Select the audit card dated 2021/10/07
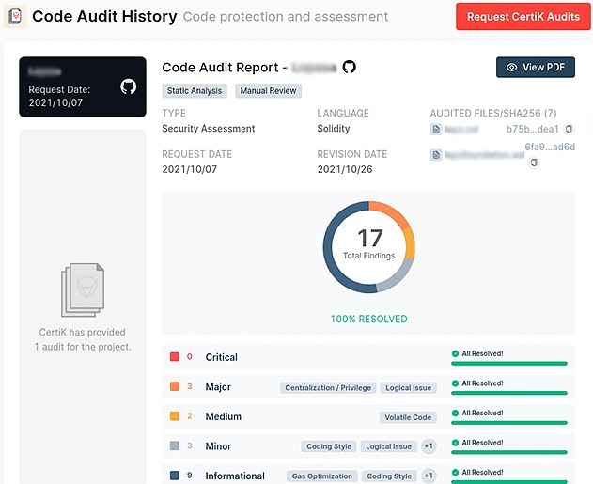 tap(83, 87)
